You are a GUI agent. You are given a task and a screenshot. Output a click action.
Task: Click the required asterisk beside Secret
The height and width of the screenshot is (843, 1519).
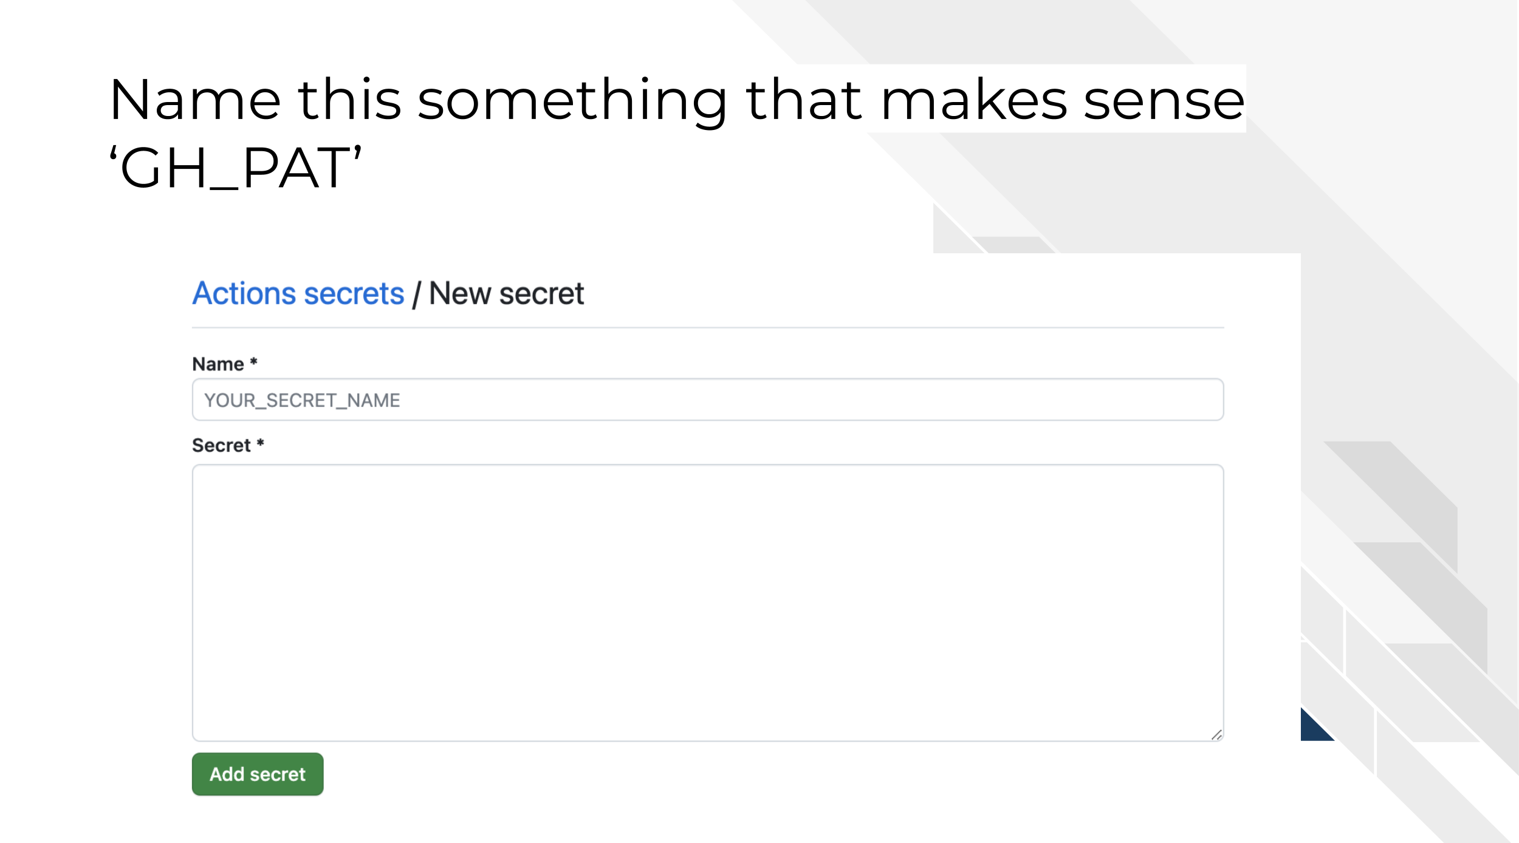click(x=260, y=443)
